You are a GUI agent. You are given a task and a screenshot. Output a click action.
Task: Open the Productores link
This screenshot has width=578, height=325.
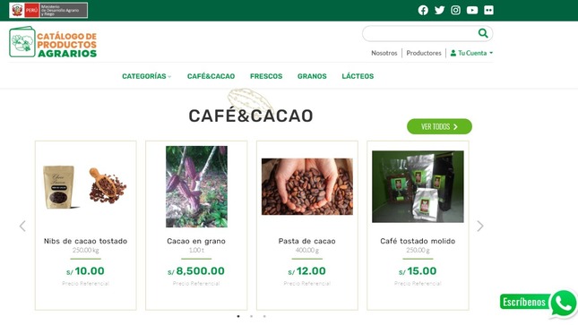pyautogui.click(x=424, y=53)
